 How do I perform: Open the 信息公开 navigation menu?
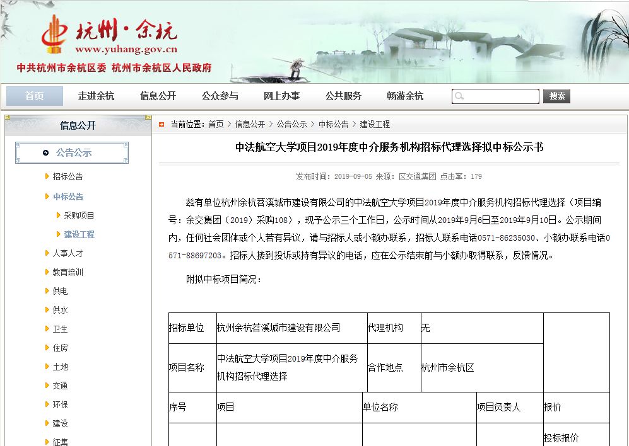click(158, 96)
